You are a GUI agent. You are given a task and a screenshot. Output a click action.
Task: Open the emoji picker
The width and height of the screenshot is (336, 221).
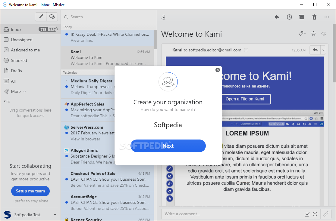[x=315, y=214]
